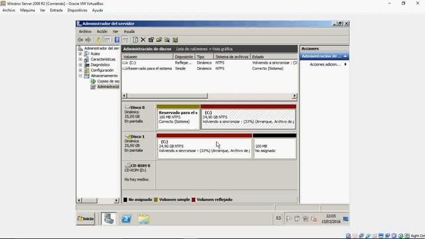The height and width of the screenshot is (239, 425).
Task: Click the Forward arrow in Server Manager toolbar
Action: pyautogui.click(x=88, y=40)
